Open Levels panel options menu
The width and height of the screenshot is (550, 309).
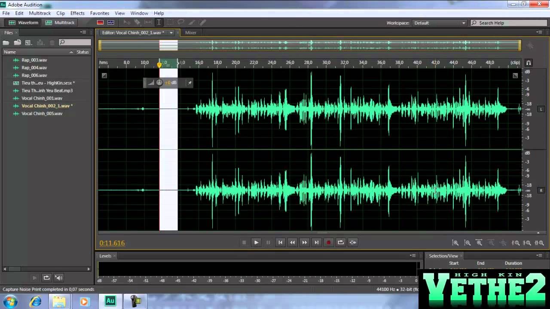tap(412, 256)
